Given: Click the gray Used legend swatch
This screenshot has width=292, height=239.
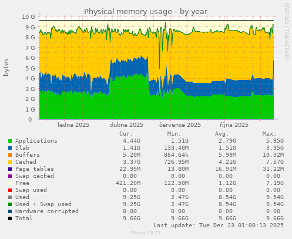Looking at the screenshot, I should tap(10, 197).
